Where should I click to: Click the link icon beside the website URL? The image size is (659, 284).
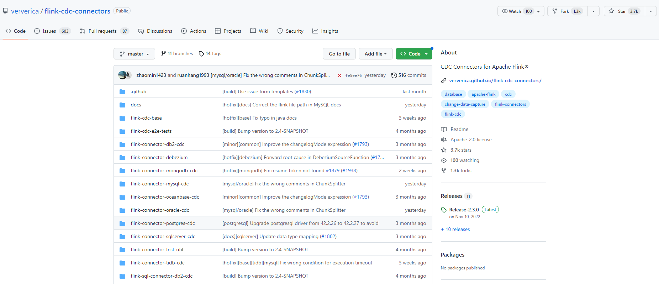[x=444, y=81]
